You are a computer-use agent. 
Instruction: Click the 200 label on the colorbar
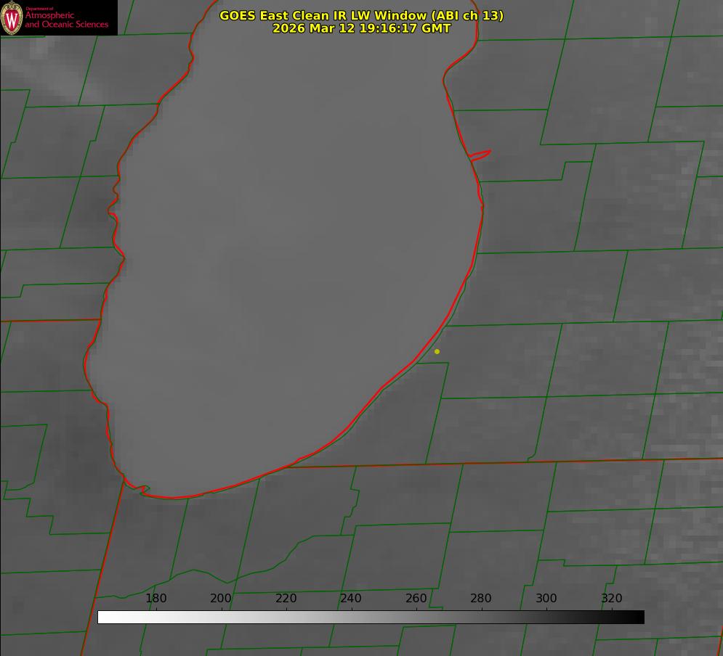(x=221, y=598)
